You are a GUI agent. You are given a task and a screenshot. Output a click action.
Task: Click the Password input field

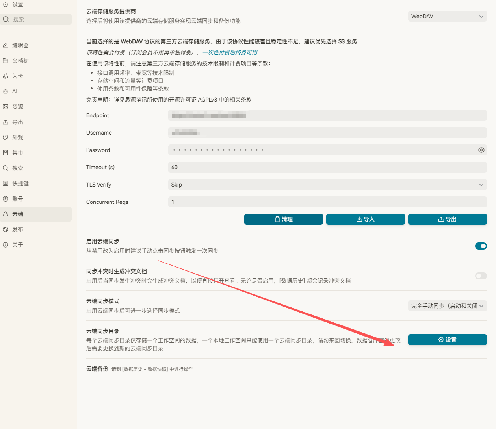pyautogui.click(x=327, y=150)
